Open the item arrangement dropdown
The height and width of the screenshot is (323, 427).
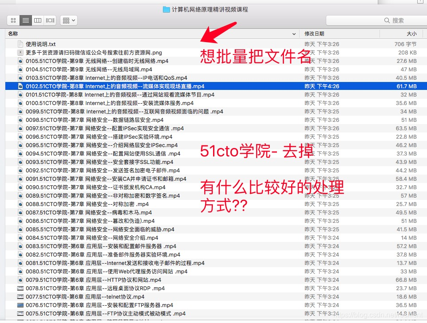point(69,20)
